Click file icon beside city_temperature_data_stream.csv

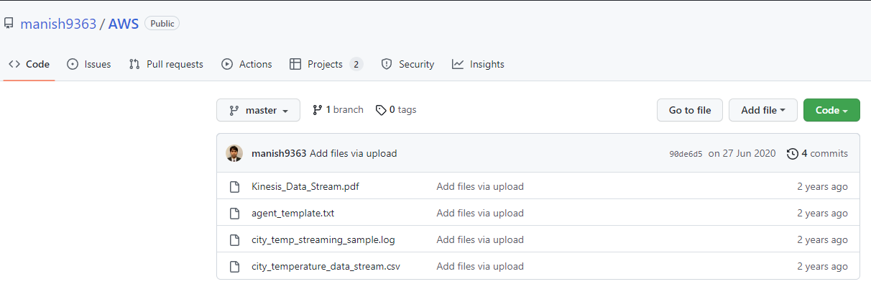(234, 266)
